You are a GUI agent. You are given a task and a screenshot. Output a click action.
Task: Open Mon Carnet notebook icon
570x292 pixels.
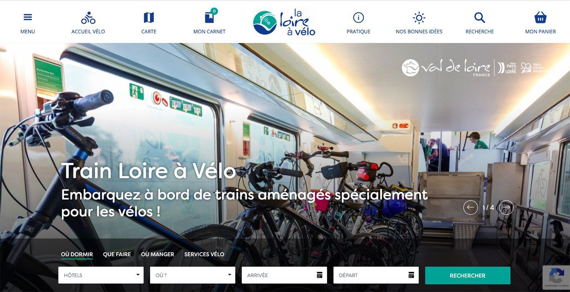pos(209,18)
